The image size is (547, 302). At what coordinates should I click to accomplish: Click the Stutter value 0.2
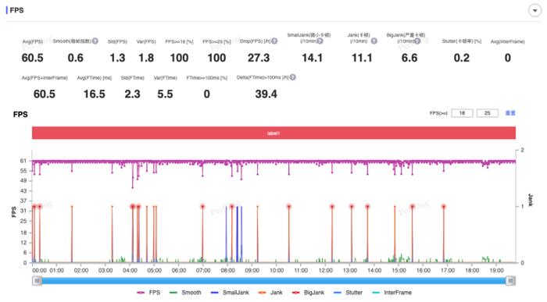(x=462, y=58)
